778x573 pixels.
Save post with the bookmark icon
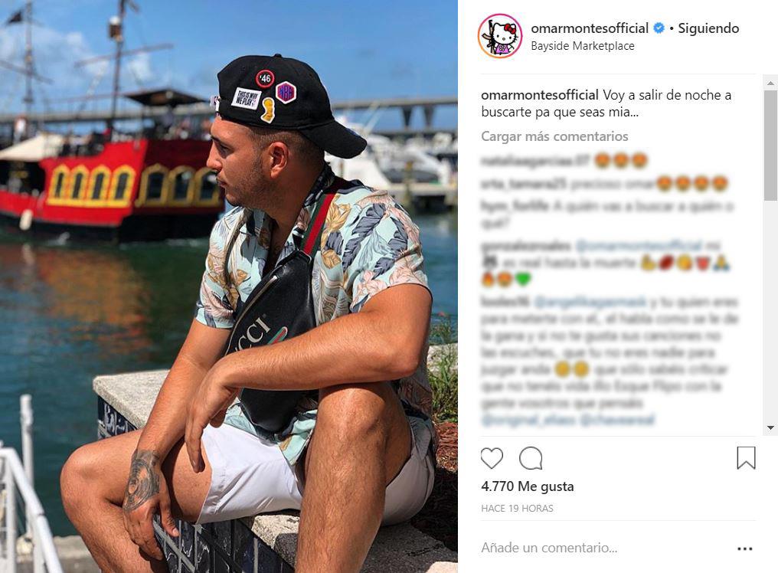point(746,458)
